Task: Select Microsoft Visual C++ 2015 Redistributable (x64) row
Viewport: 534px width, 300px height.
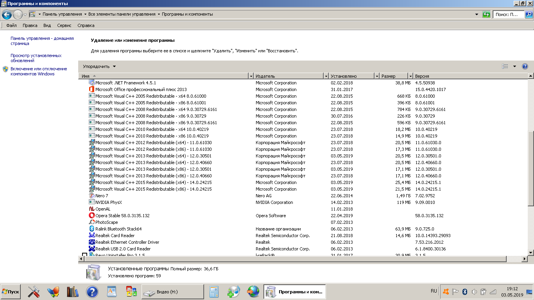Action: coord(303,182)
